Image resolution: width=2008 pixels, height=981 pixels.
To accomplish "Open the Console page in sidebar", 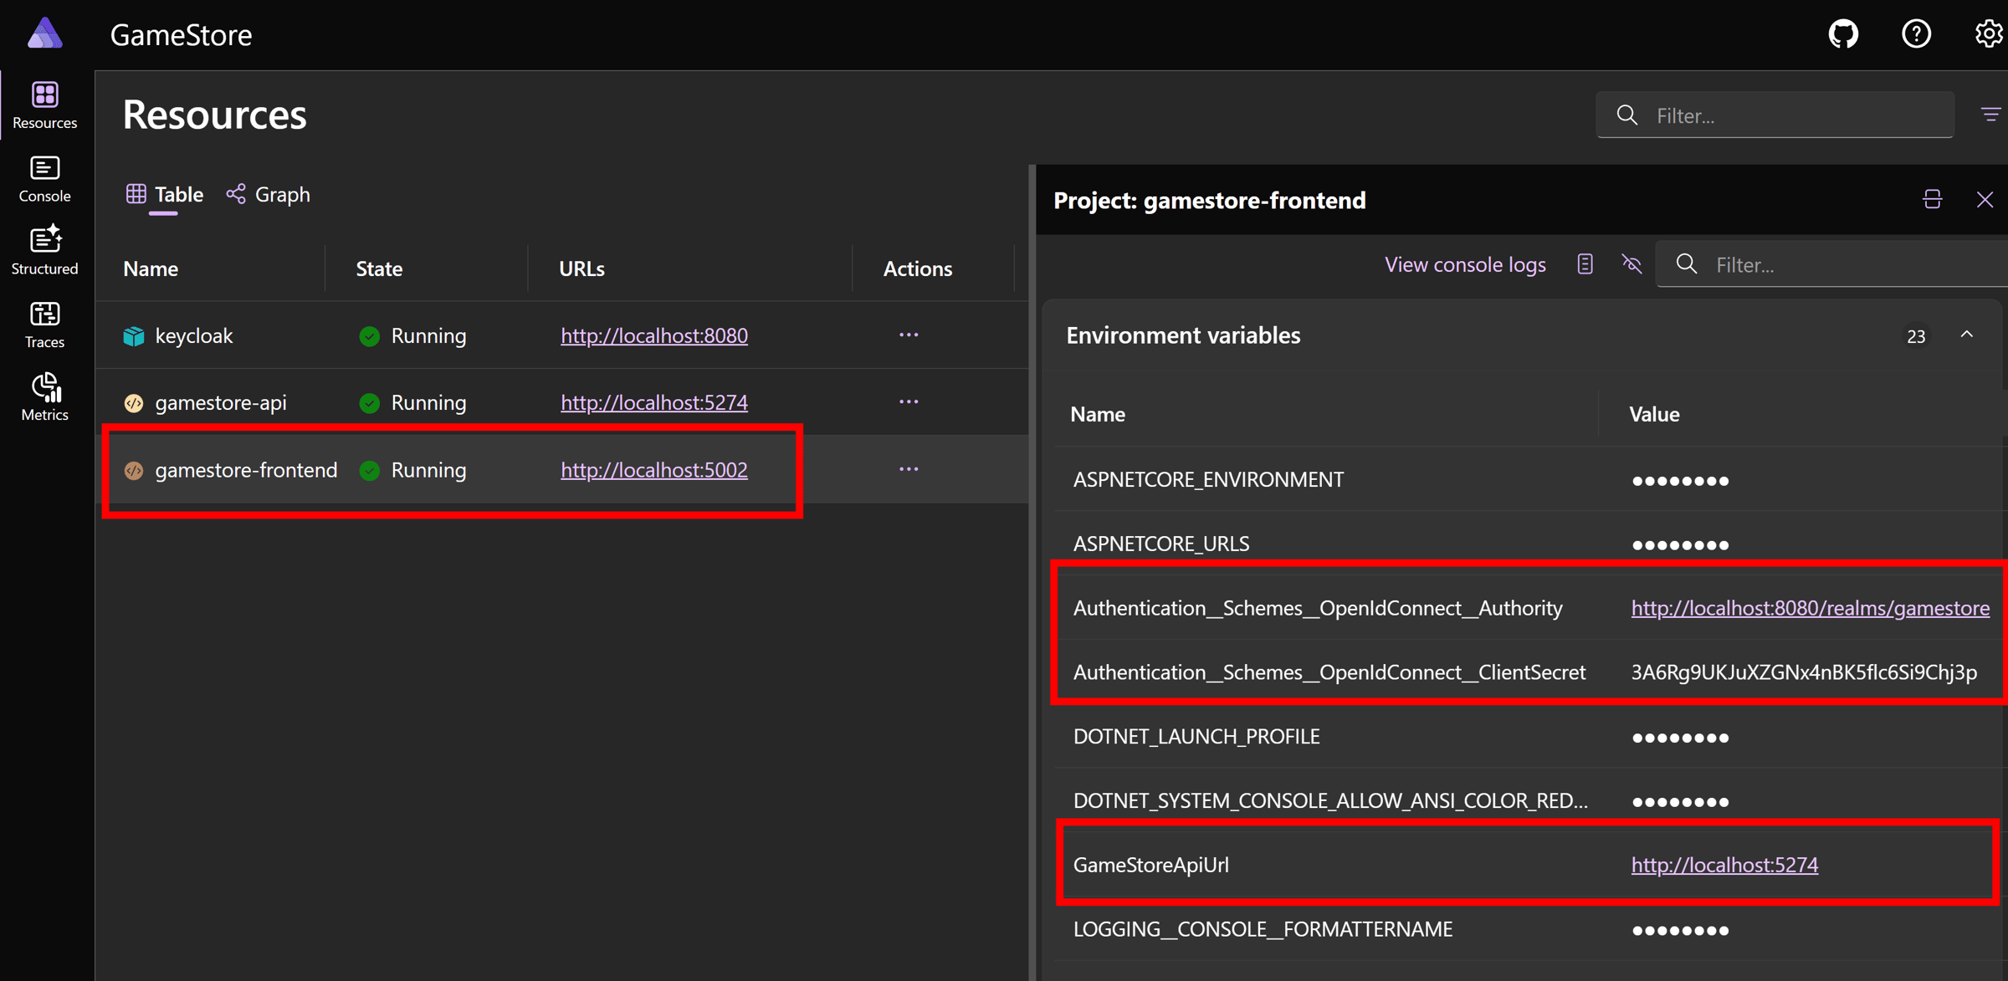I will (x=45, y=179).
